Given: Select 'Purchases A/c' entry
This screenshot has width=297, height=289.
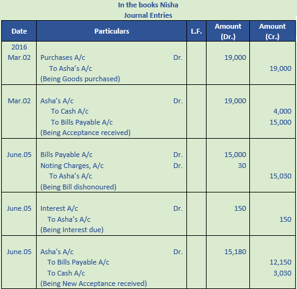Looking at the screenshot, I should 63,57.
